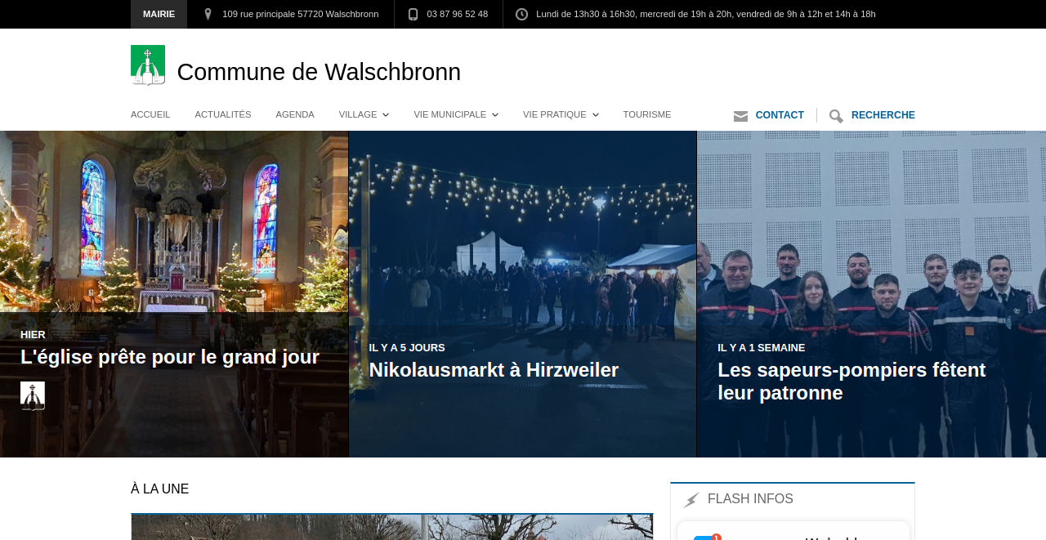The width and height of the screenshot is (1046, 540).
Task: Expand the Village menu chevron
Action: (386, 115)
